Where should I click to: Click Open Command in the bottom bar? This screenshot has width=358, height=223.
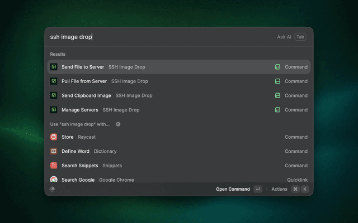pyautogui.click(x=233, y=189)
